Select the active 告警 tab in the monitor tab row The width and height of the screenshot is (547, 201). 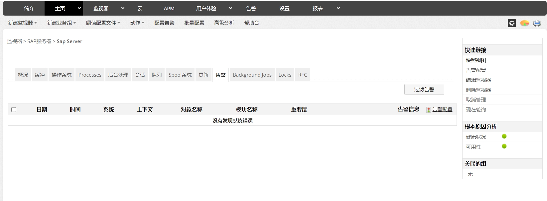(220, 75)
